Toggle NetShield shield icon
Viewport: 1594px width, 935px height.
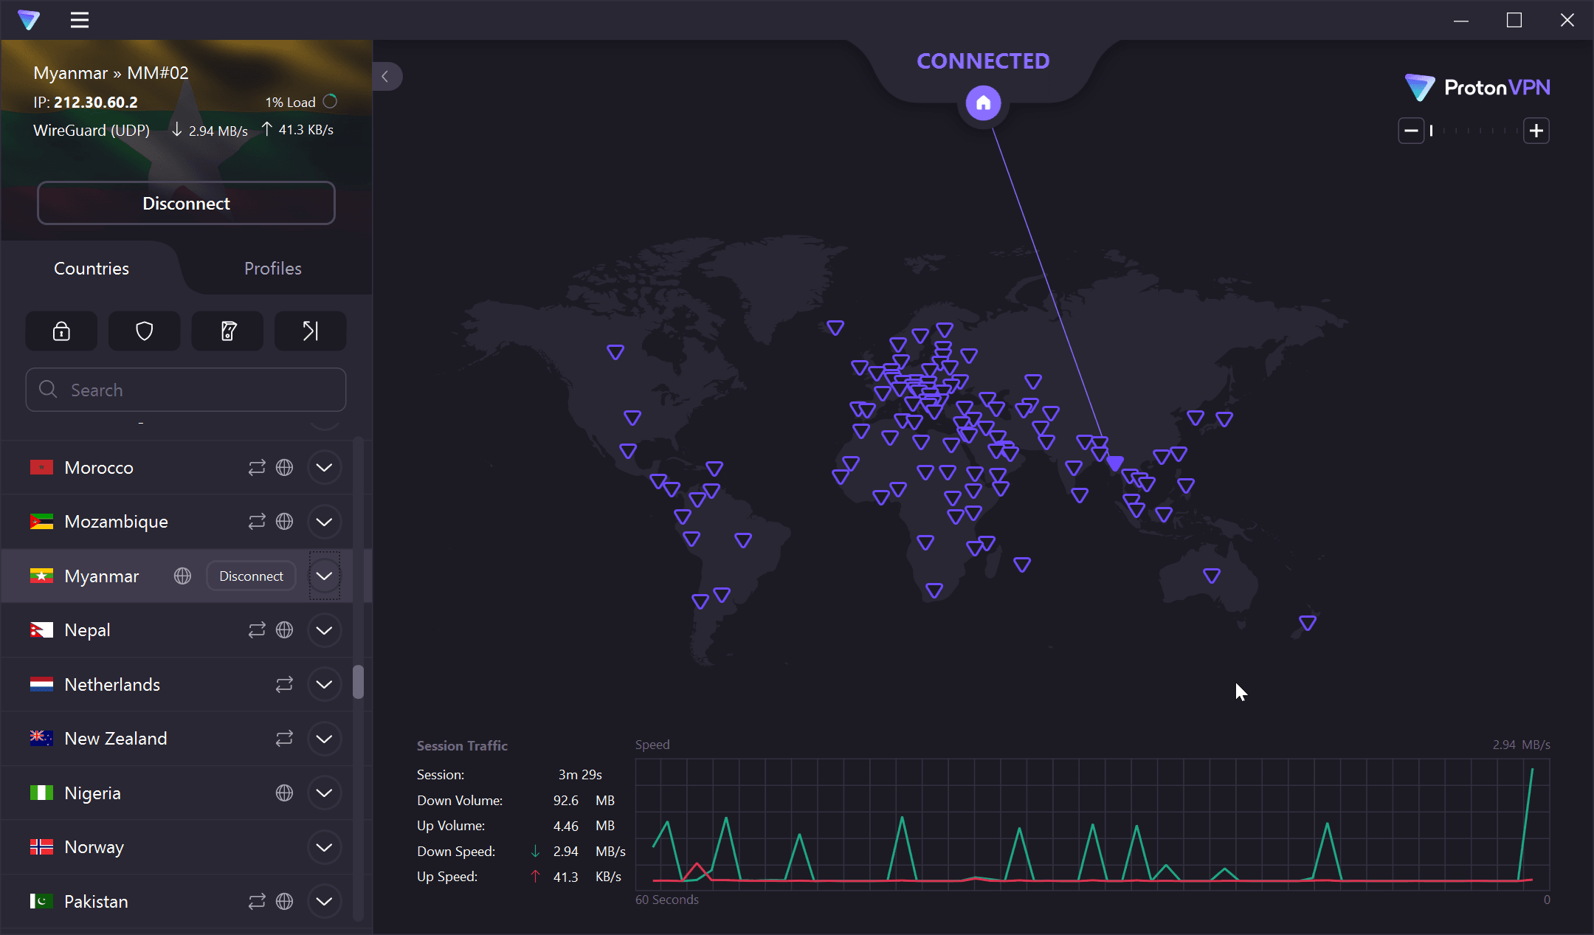pos(145,331)
